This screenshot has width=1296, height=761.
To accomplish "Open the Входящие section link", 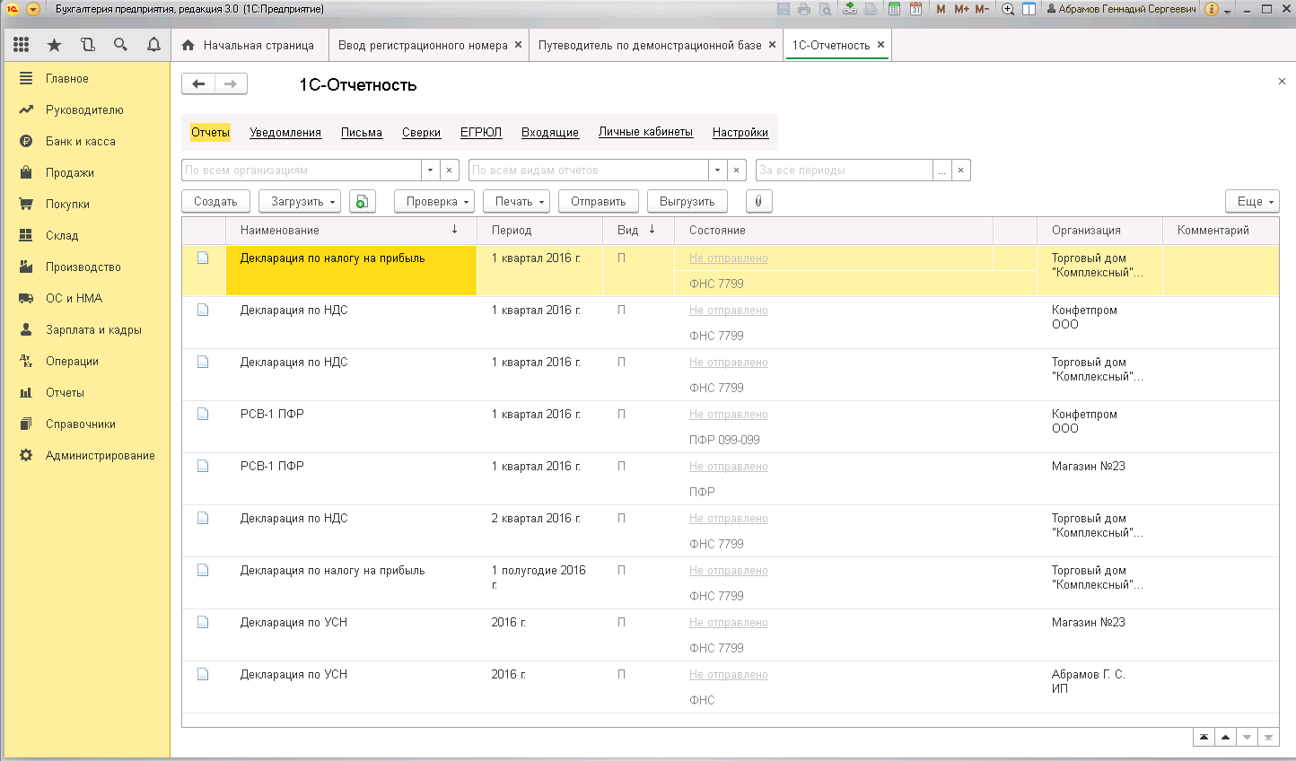I will [x=550, y=133].
